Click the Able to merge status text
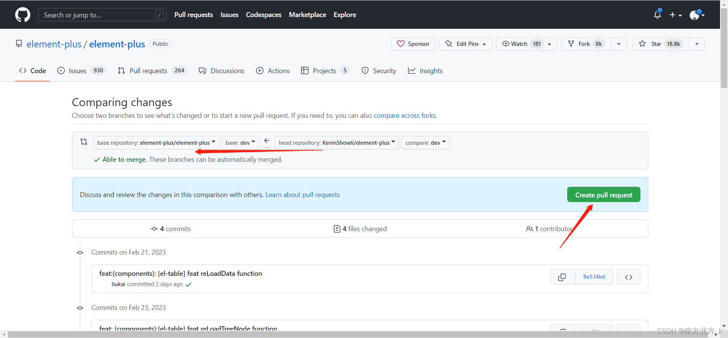Viewport: 728px width, 338px height. (x=125, y=160)
